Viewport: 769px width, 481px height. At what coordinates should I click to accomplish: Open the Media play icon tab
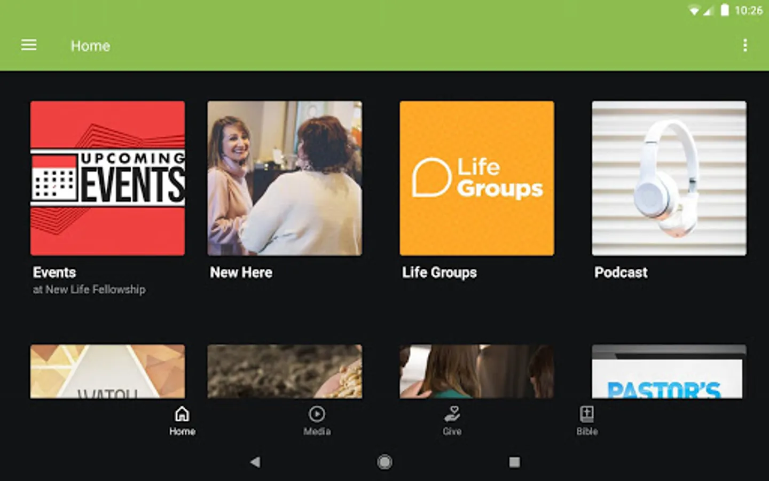pos(317,414)
